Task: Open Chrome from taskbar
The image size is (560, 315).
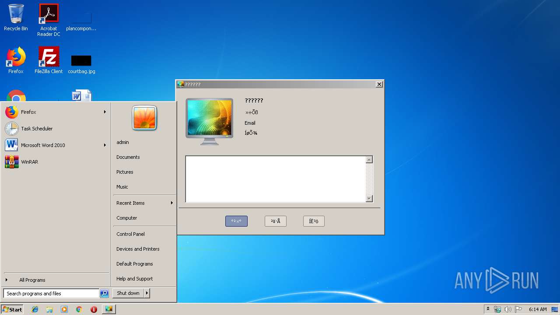Action: pos(79,309)
